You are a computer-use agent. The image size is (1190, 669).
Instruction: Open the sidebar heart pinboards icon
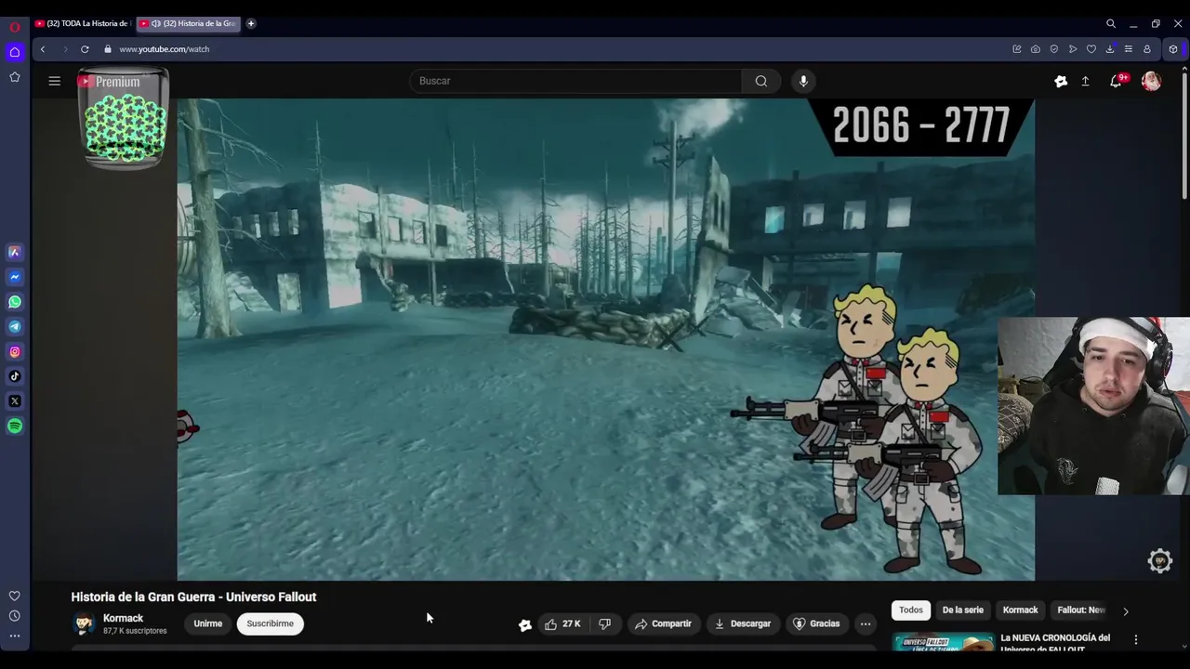click(15, 597)
